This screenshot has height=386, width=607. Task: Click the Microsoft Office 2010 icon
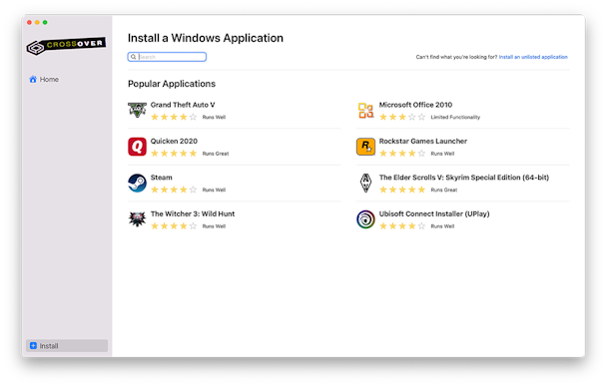click(365, 111)
